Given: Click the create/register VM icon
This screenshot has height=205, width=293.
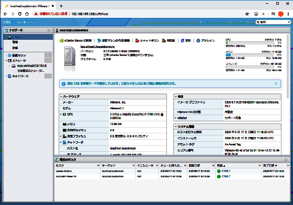Looking at the screenshot, I should coord(99,40).
